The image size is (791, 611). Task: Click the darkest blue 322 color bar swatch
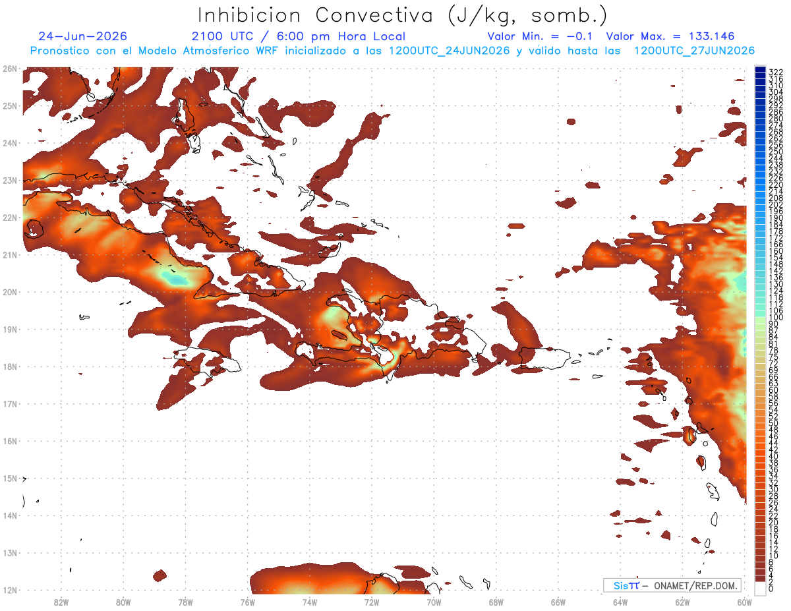click(x=760, y=69)
